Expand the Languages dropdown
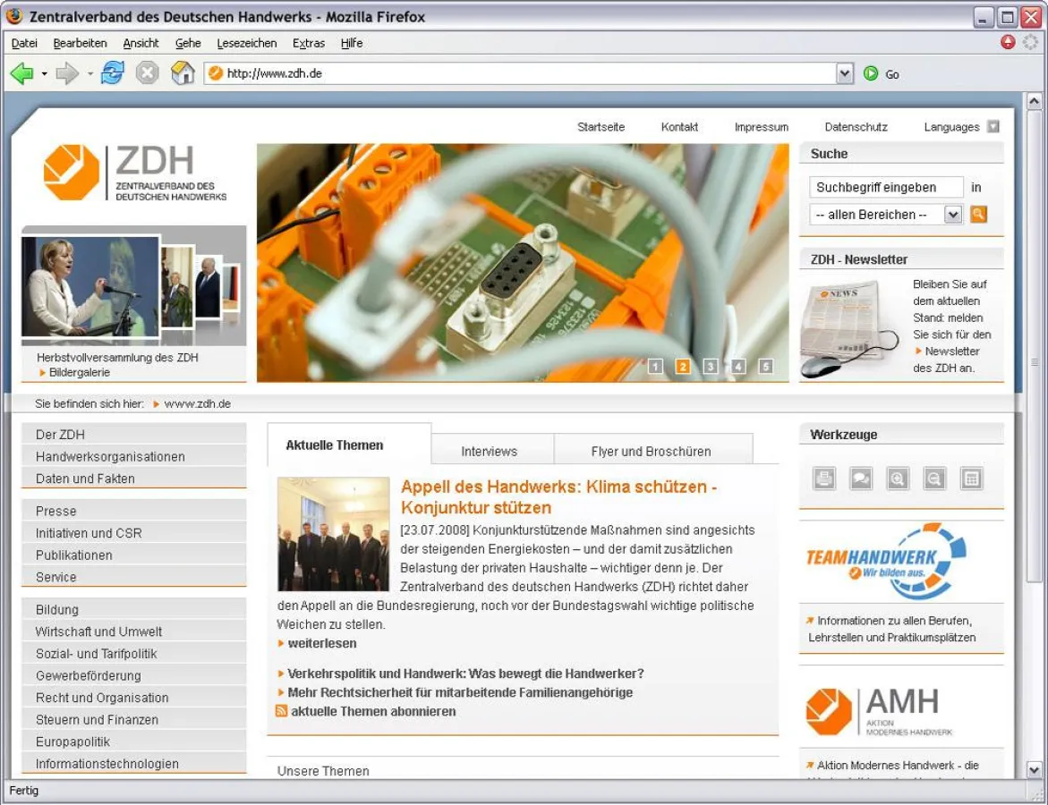 coord(993,127)
